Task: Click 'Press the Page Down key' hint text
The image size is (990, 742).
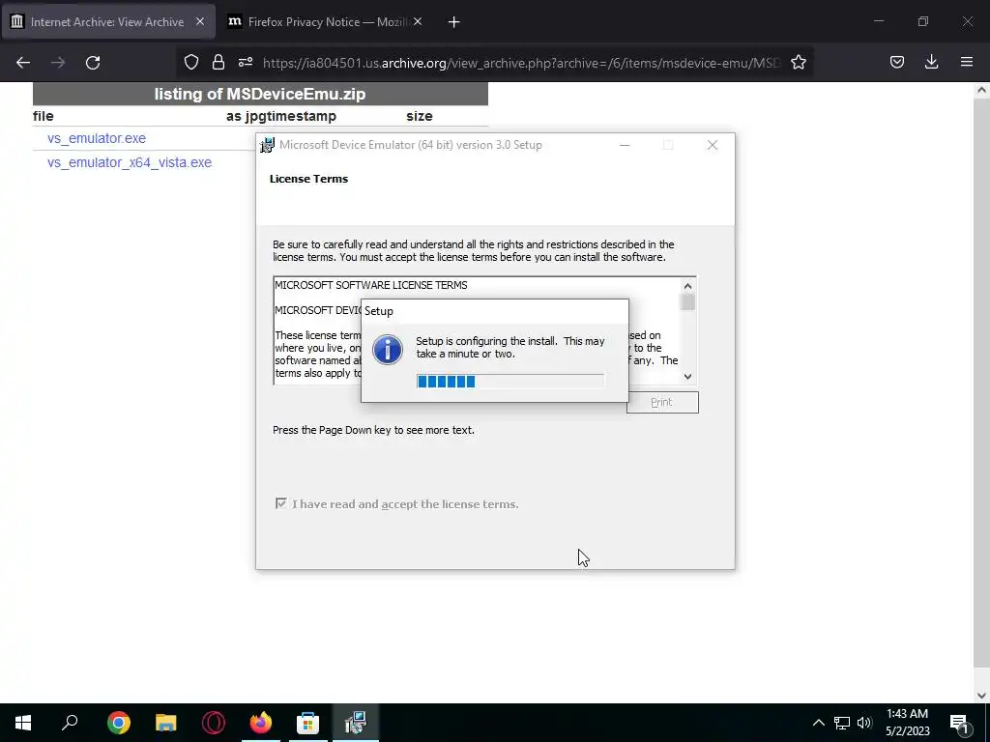Action: [374, 430]
